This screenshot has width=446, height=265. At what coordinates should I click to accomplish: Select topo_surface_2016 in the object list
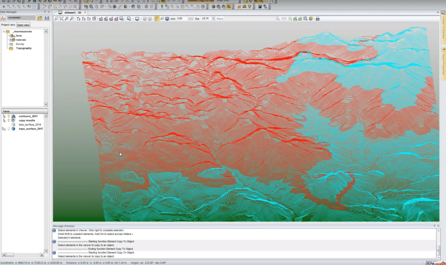[30, 125]
